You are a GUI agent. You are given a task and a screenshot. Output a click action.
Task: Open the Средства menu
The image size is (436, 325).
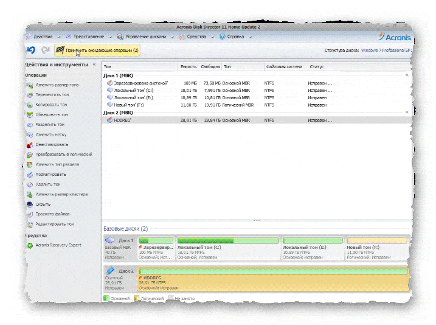pos(196,37)
